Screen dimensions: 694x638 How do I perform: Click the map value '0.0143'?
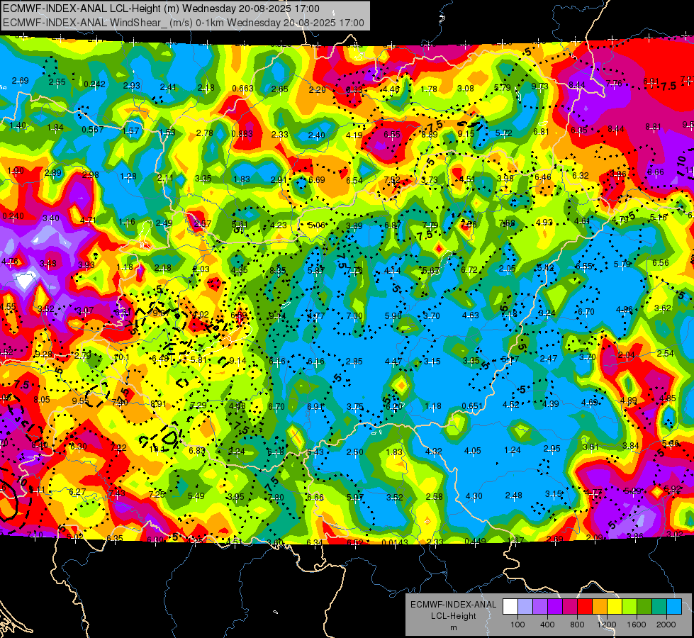click(x=395, y=542)
